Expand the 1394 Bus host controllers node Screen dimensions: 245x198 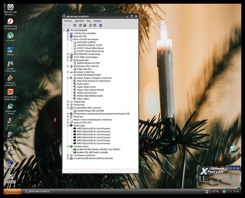tap(68, 33)
